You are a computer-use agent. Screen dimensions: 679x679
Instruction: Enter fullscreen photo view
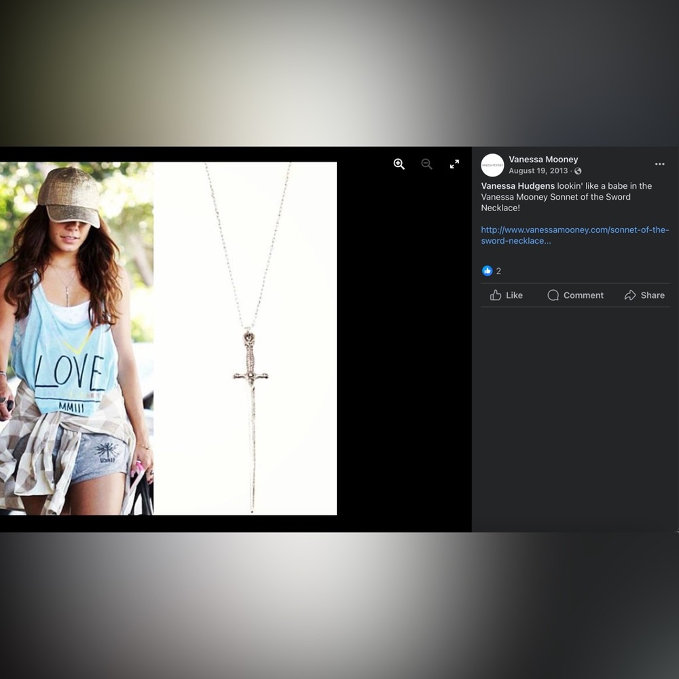(x=454, y=164)
